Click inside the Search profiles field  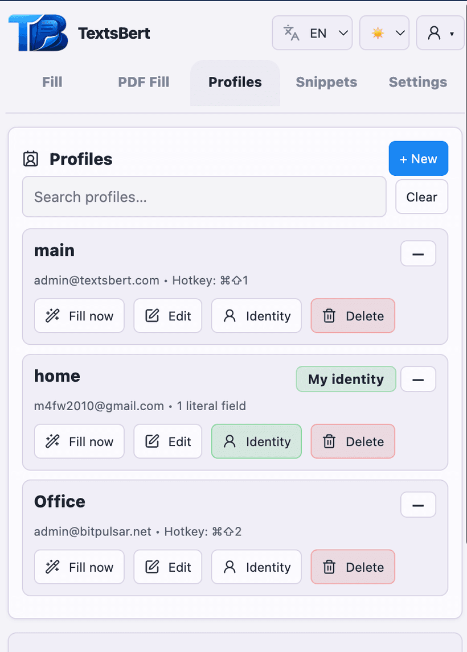[204, 197]
